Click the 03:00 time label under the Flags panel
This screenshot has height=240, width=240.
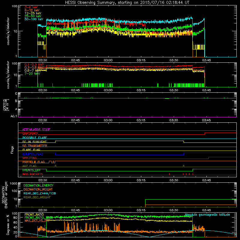tap(108, 180)
